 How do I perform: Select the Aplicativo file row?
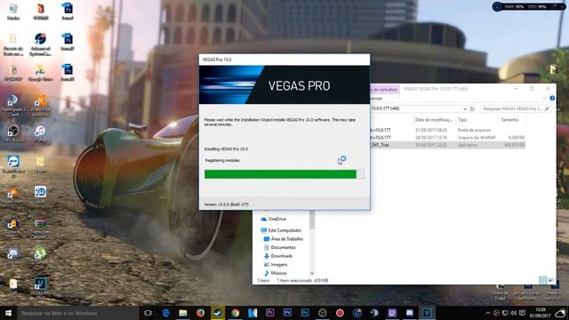tap(447, 145)
